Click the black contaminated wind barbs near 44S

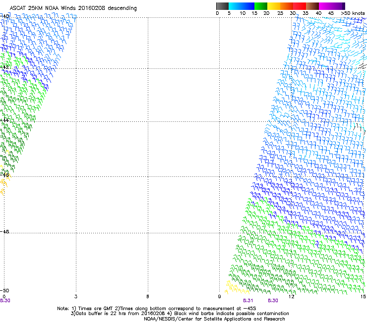[x=359, y=128]
